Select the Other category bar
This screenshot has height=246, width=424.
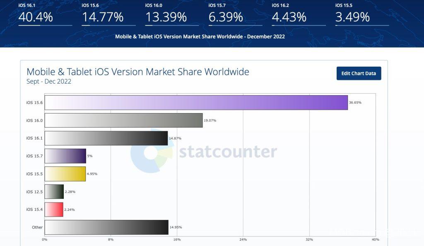point(106,227)
